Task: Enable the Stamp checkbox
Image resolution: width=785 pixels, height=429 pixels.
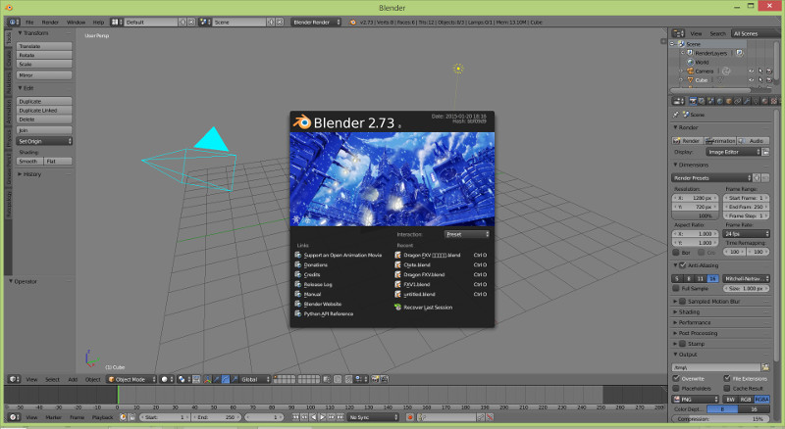Action: coord(682,344)
